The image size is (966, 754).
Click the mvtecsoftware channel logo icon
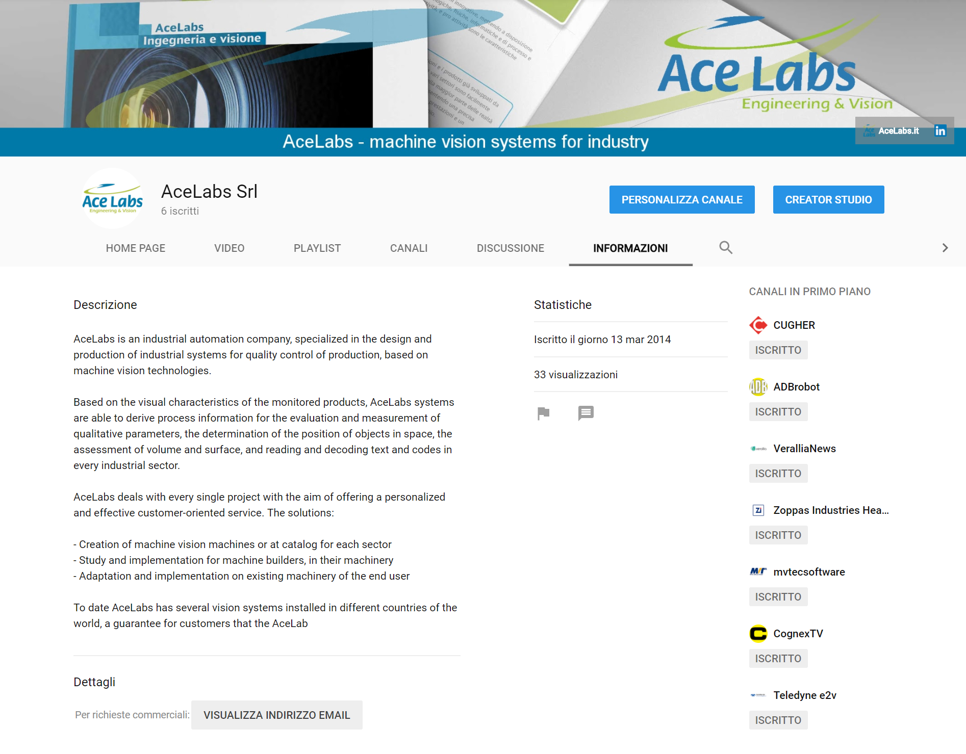click(758, 572)
